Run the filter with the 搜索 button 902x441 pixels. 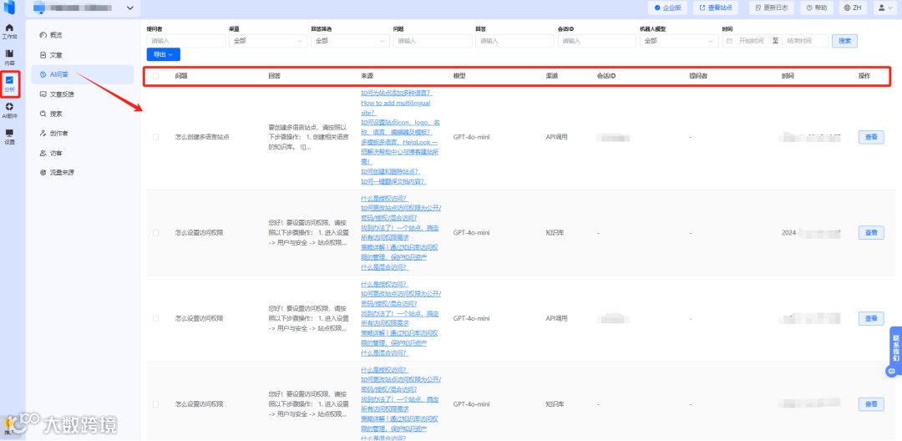(844, 41)
